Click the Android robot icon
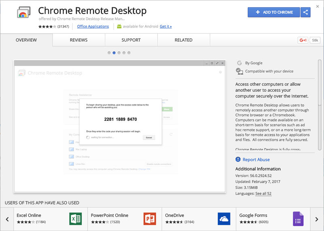The image size is (324, 231). click(x=119, y=26)
